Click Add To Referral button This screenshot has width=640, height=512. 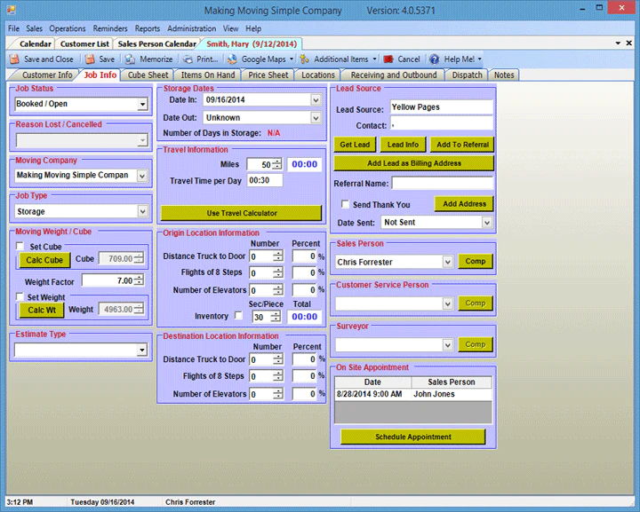click(462, 145)
